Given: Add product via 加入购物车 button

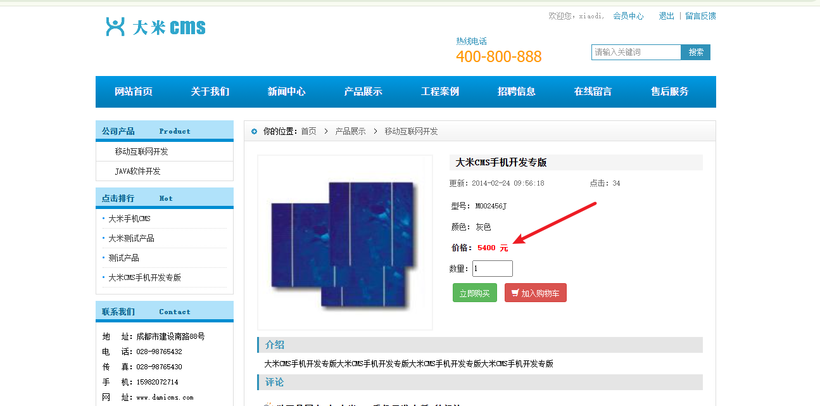Looking at the screenshot, I should point(535,293).
